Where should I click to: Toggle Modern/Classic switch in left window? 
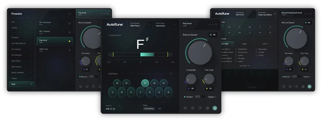[x=93, y=77]
